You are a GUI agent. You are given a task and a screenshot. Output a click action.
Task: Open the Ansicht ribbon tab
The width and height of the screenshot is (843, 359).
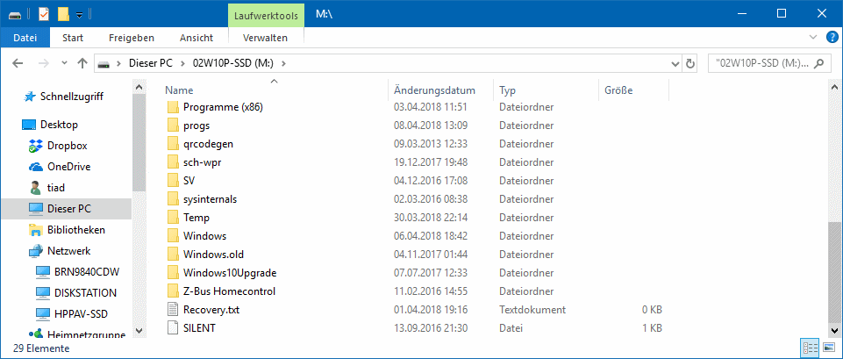click(196, 38)
